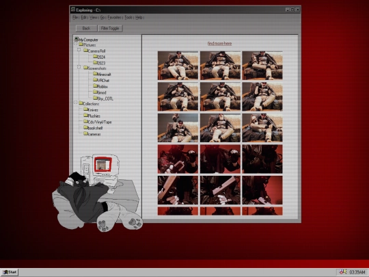Click the Back button

(x=86, y=28)
